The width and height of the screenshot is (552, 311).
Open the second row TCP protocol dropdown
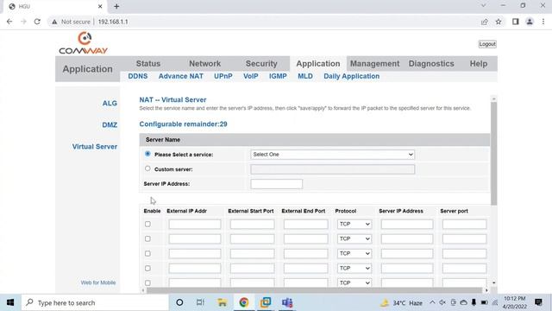coord(354,238)
